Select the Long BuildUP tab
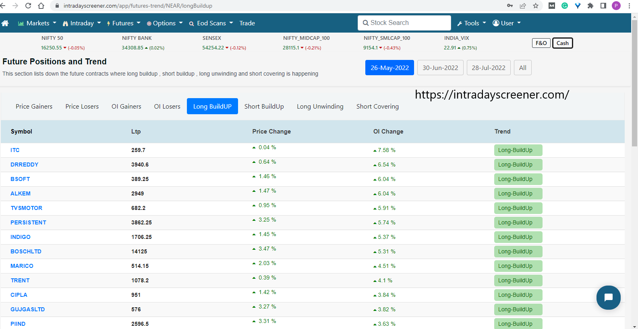The width and height of the screenshot is (638, 329). point(212,106)
